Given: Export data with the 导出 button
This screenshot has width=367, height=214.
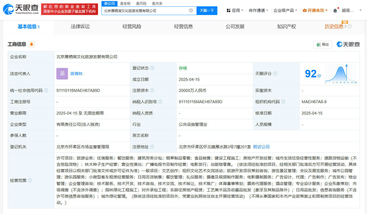Looking at the screenshot, I should coord(323,45).
